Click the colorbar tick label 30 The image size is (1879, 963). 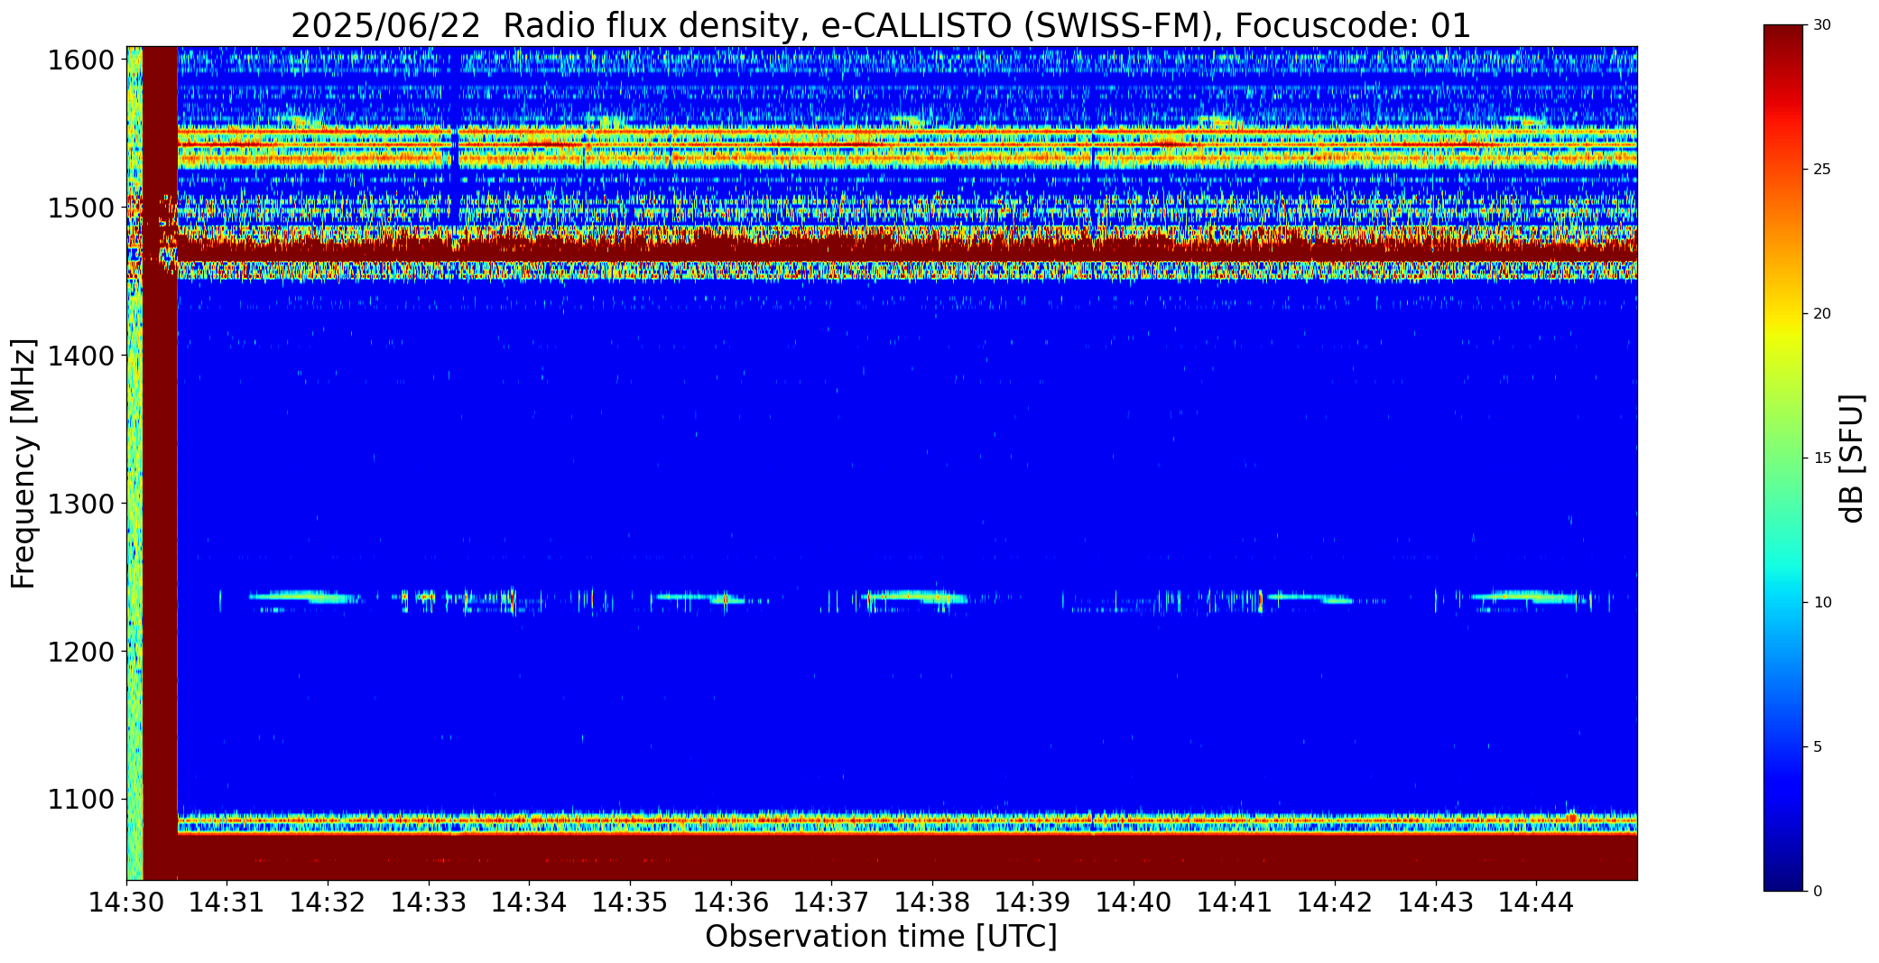tap(1822, 25)
